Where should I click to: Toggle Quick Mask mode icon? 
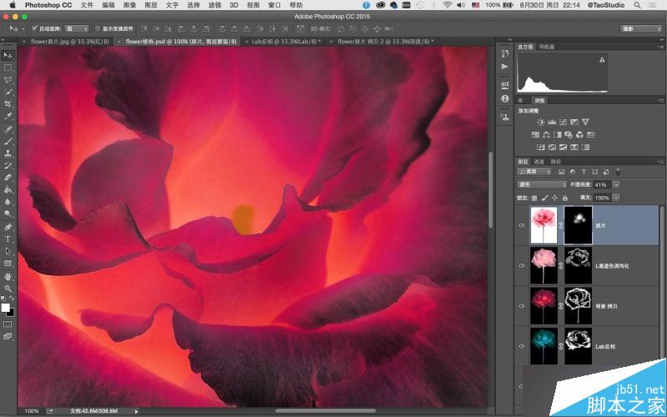8,324
